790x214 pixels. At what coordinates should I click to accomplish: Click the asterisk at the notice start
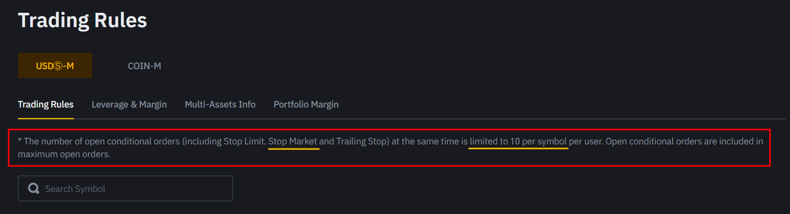(x=19, y=141)
